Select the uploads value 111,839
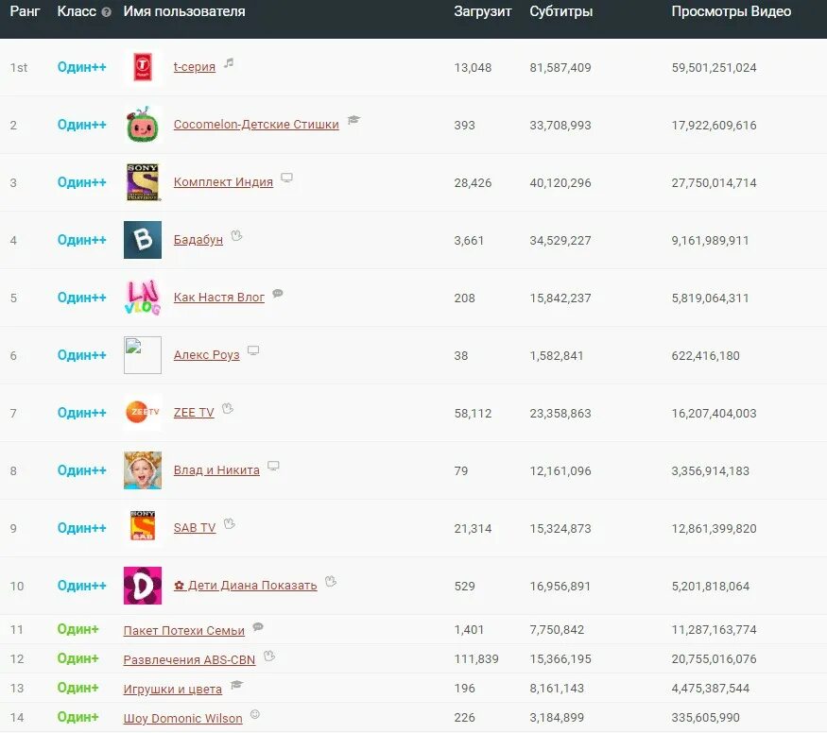 [476, 659]
